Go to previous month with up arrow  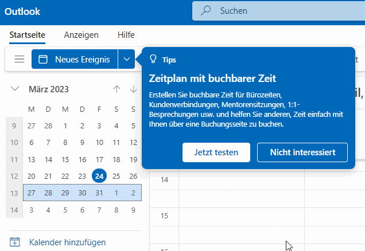click(x=117, y=89)
